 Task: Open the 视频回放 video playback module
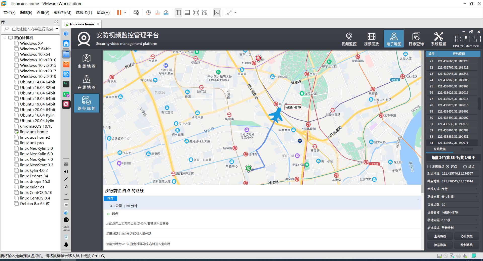[371, 39]
